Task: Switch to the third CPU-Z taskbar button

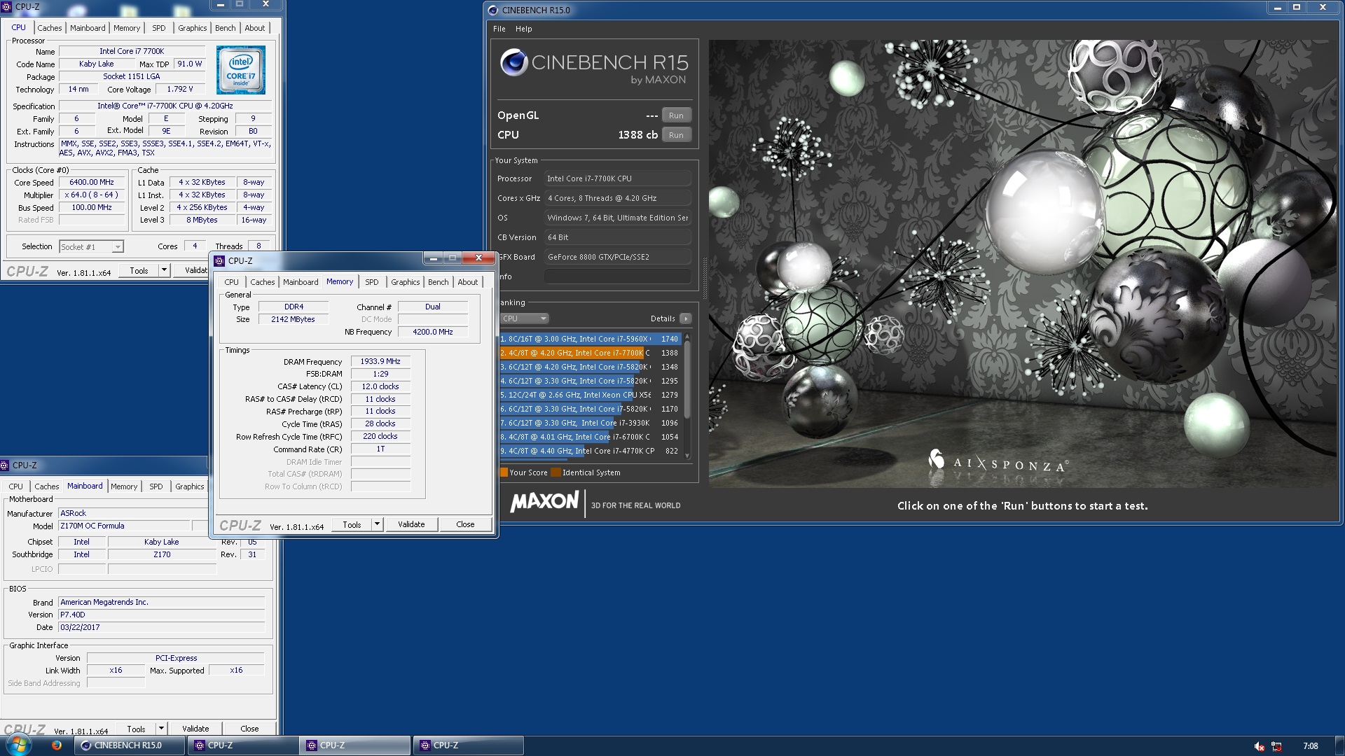Action: 469,745
